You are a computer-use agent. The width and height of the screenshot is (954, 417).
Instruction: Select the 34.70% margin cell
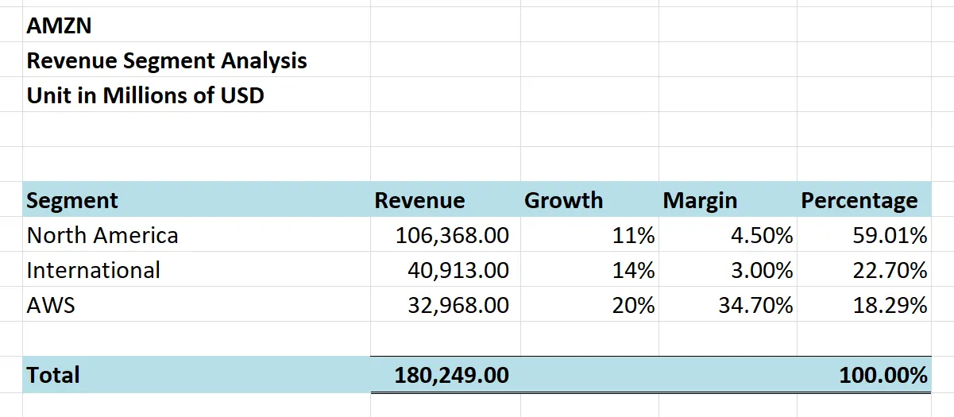click(728, 304)
